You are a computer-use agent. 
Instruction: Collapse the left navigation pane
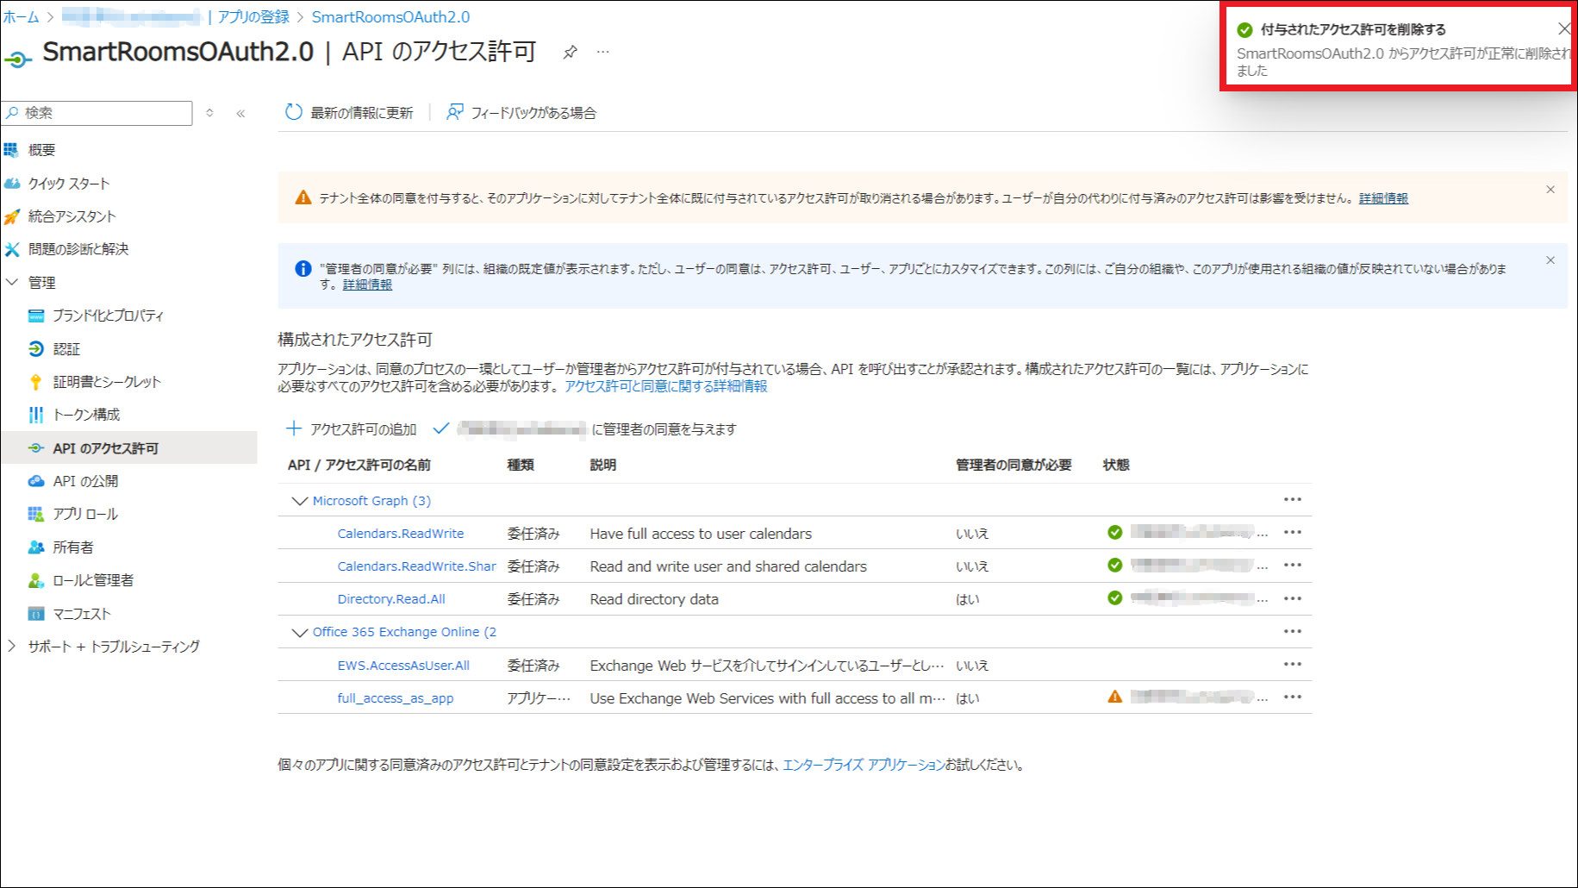point(240,113)
